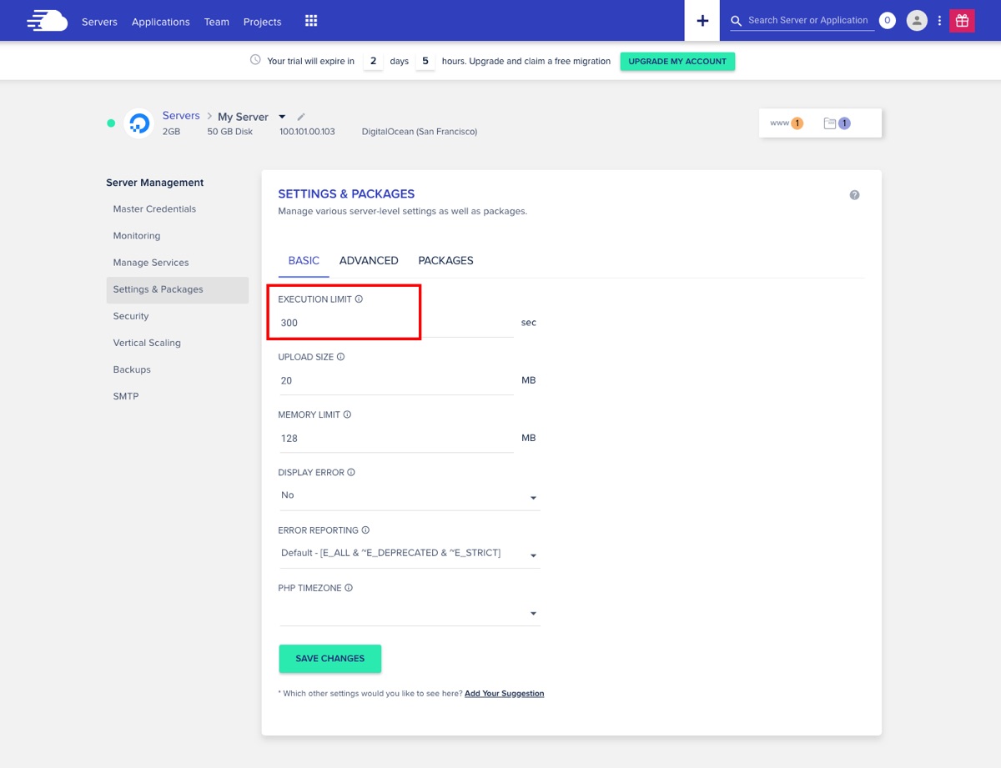The width and height of the screenshot is (1001, 768).
Task: Click info icon next to Memory Limit
Action: click(347, 414)
